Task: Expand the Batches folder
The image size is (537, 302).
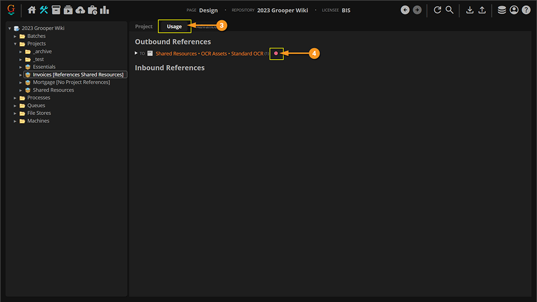Action: (15, 36)
